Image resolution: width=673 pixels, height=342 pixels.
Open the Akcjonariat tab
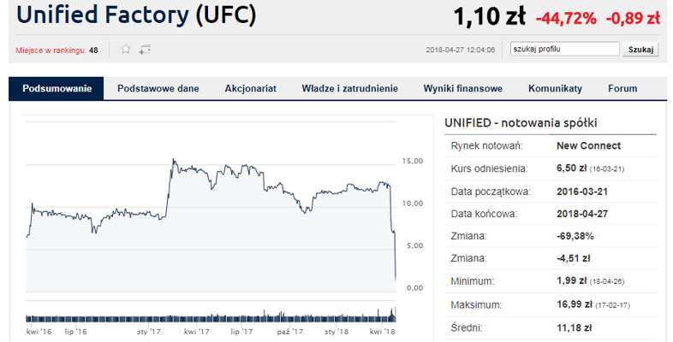point(250,89)
